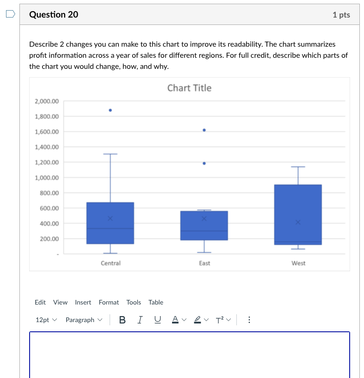Screen dimensions: 364x378
Task: Toggle bold formatting in the editor
Action: [122, 319]
